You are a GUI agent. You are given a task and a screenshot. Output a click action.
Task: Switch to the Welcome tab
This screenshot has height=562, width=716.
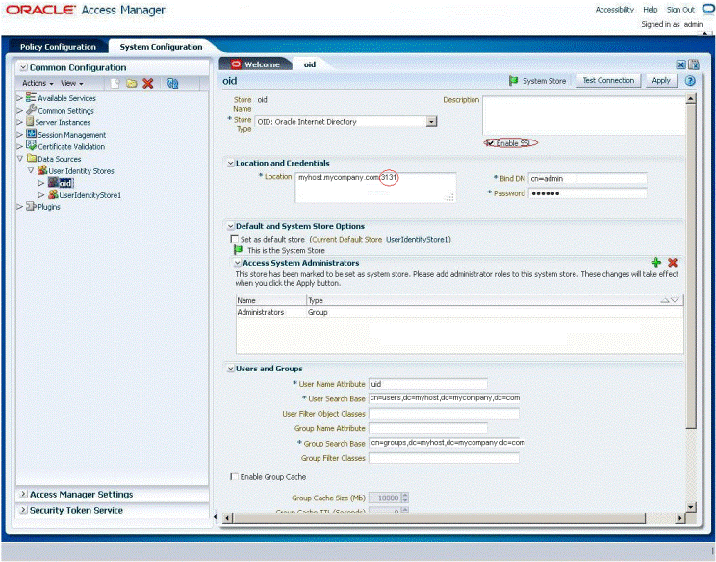point(256,64)
